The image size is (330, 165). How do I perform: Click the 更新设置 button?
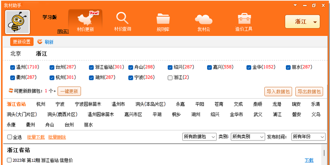[x=22, y=42]
